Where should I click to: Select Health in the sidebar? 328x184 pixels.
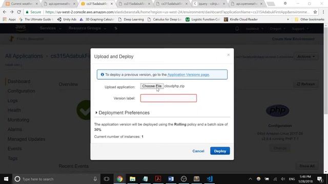(x=14, y=110)
